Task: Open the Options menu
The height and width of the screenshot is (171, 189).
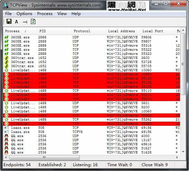Action: [x=24, y=14]
